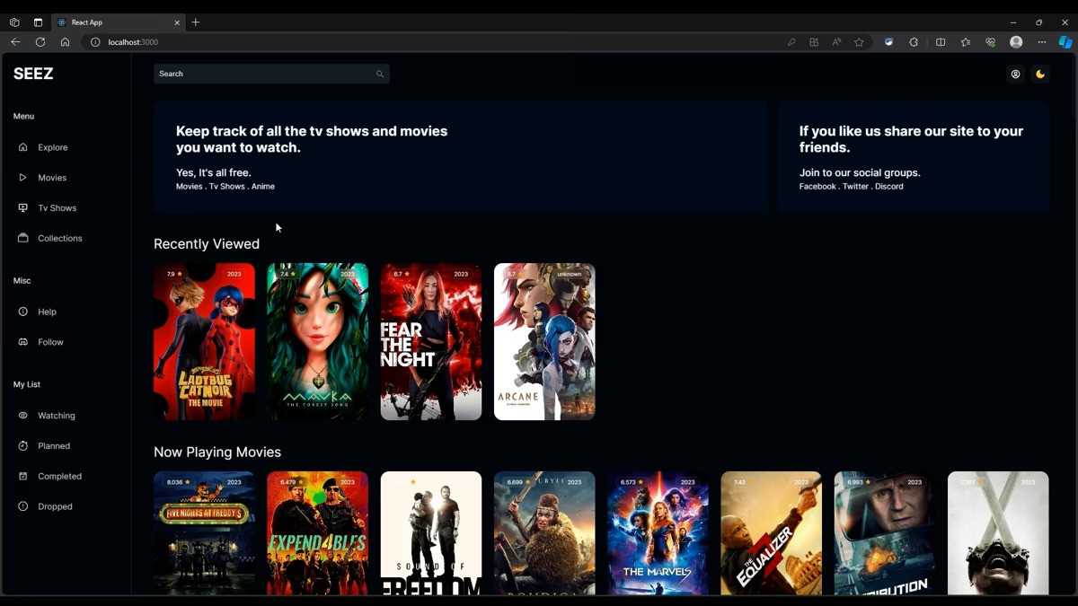Open Copilot icon in browser toolbar
Viewport: 1078px width, 606px height.
(1065, 42)
